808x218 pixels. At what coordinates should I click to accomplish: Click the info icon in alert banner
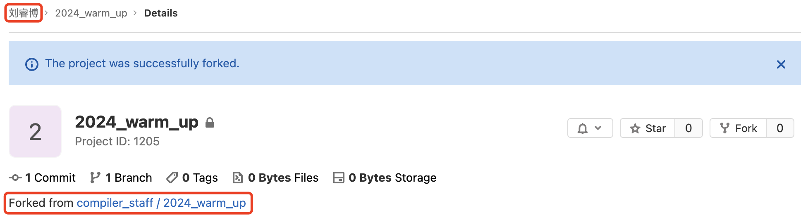[32, 64]
